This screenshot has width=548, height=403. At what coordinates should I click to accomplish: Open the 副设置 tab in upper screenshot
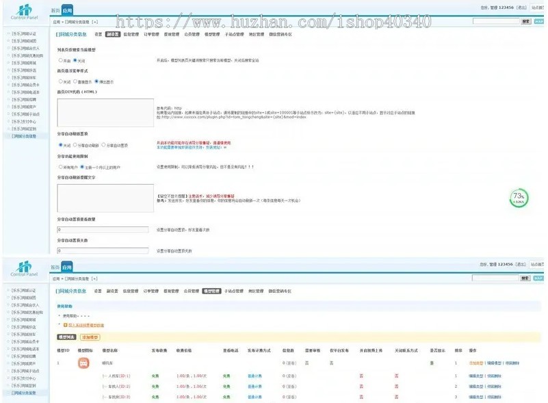click(113, 34)
